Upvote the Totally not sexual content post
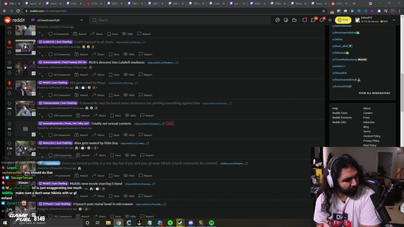 click(x=9, y=124)
